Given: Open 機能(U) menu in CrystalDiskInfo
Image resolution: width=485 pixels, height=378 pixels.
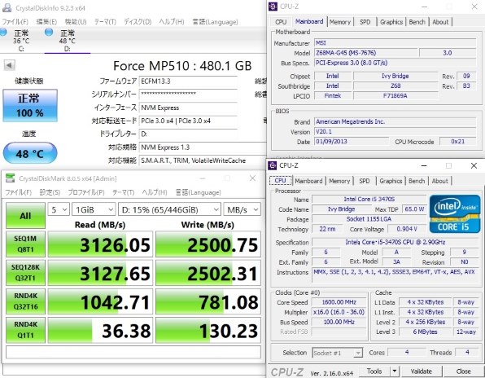Looking at the screenshot, I should tap(76, 22).
